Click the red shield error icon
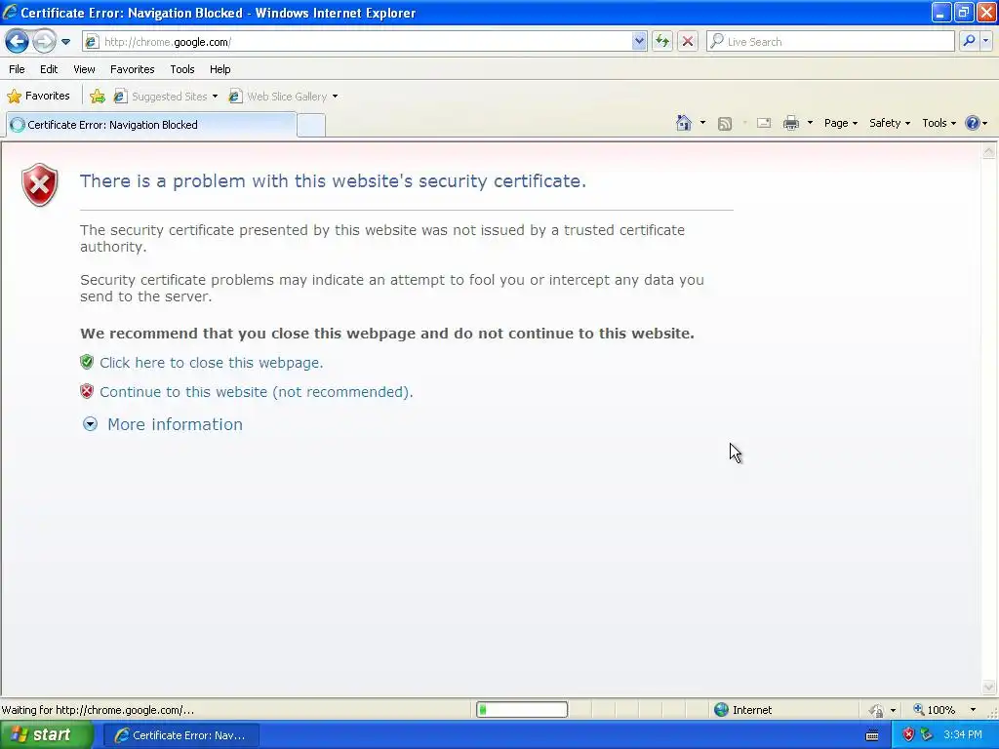The height and width of the screenshot is (749, 999). coord(39,184)
